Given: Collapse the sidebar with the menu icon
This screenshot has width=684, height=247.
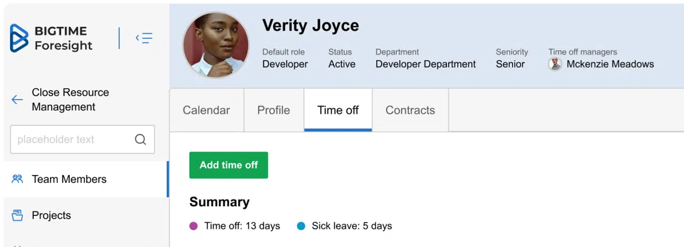Looking at the screenshot, I should [144, 38].
